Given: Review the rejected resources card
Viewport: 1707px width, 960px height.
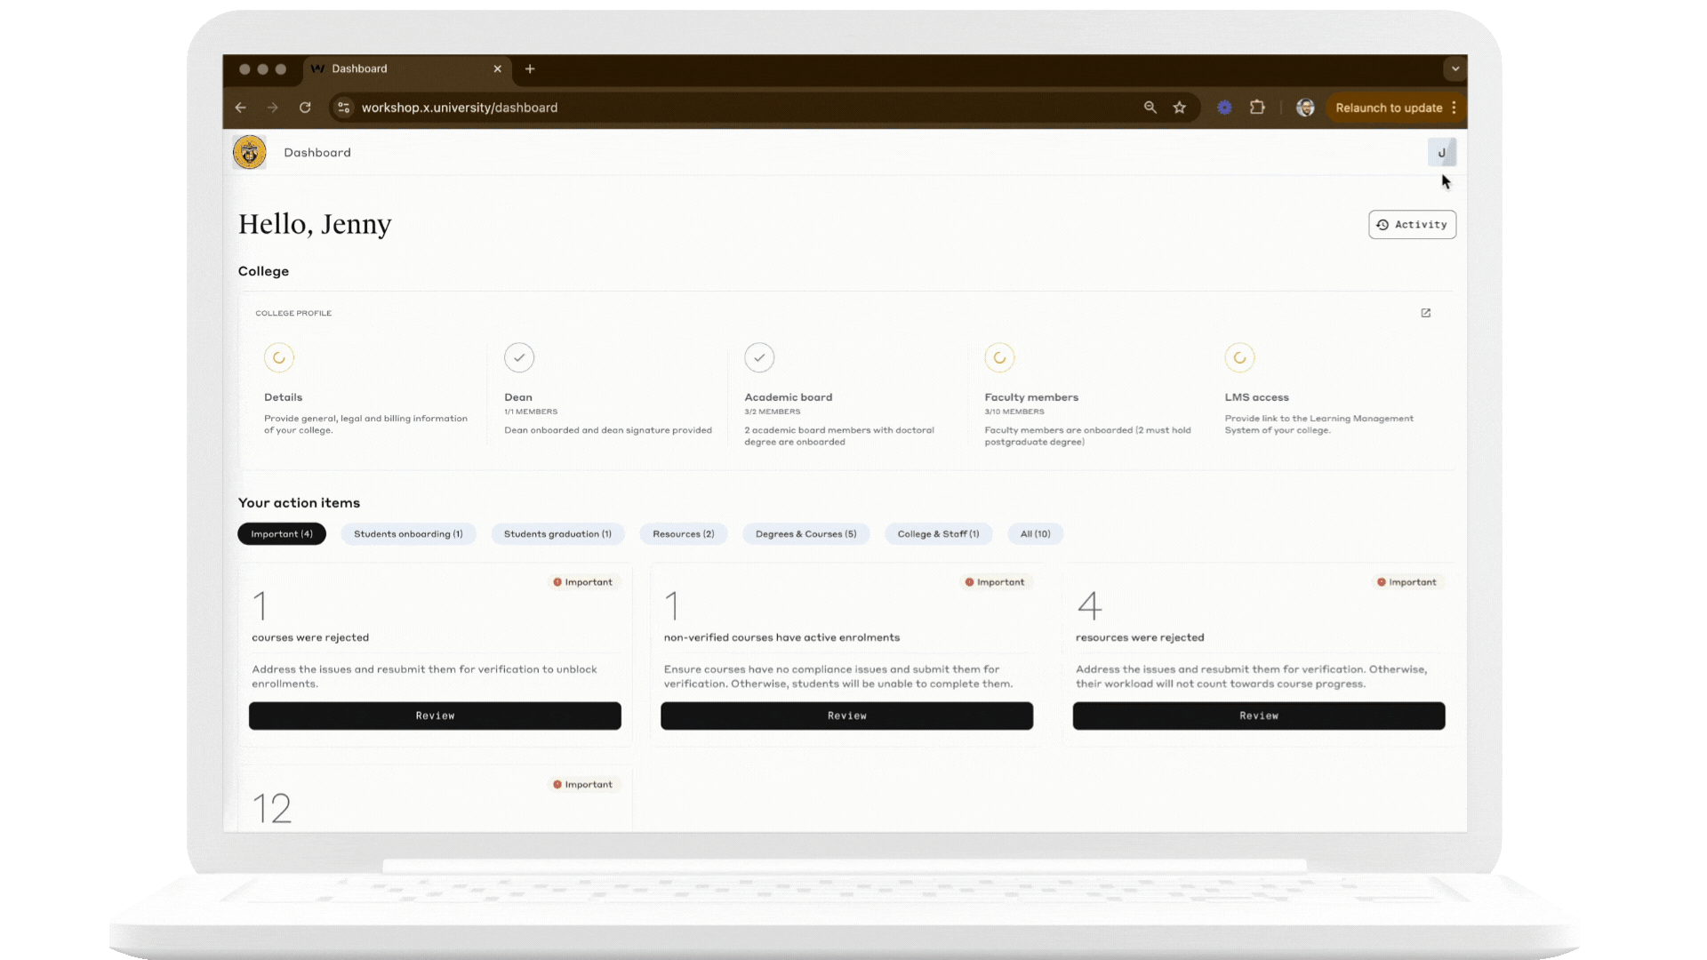Looking at the screenshot, I should pyautogui.click(x=1258, y=716).
